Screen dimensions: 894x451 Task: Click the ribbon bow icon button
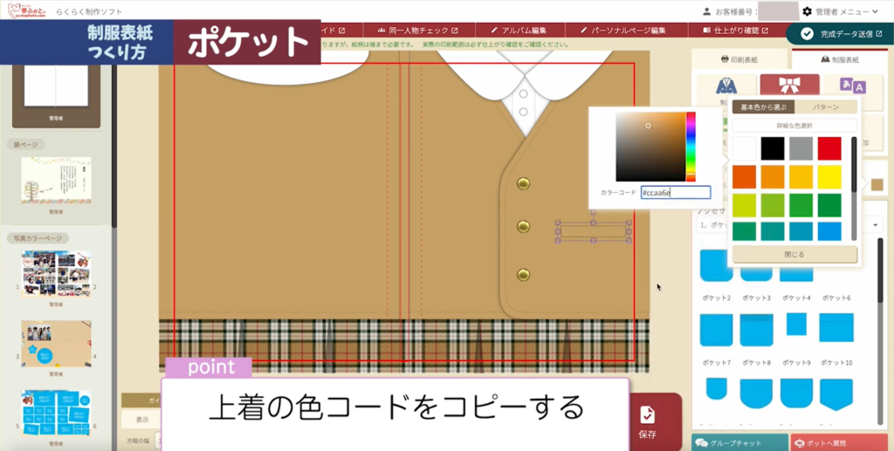789,85
